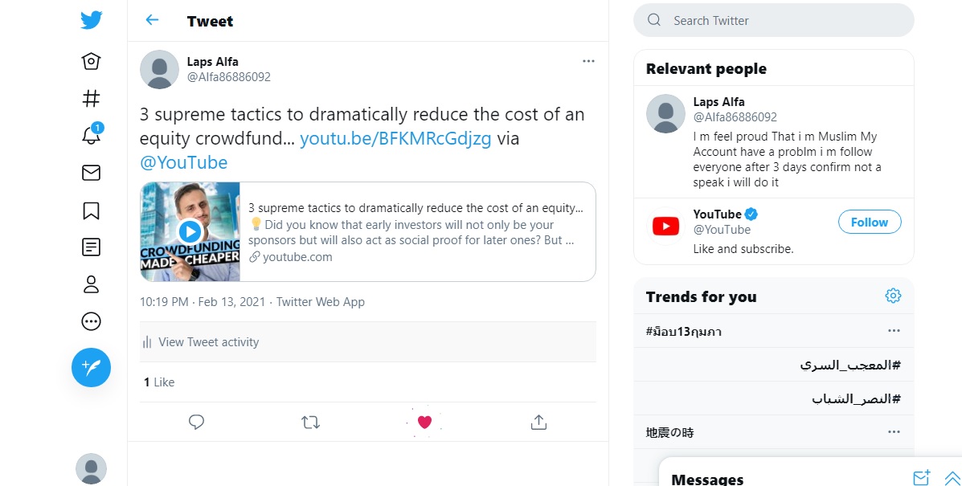Click @Alfa86886092 handle under tweet author

coord(229,76)
